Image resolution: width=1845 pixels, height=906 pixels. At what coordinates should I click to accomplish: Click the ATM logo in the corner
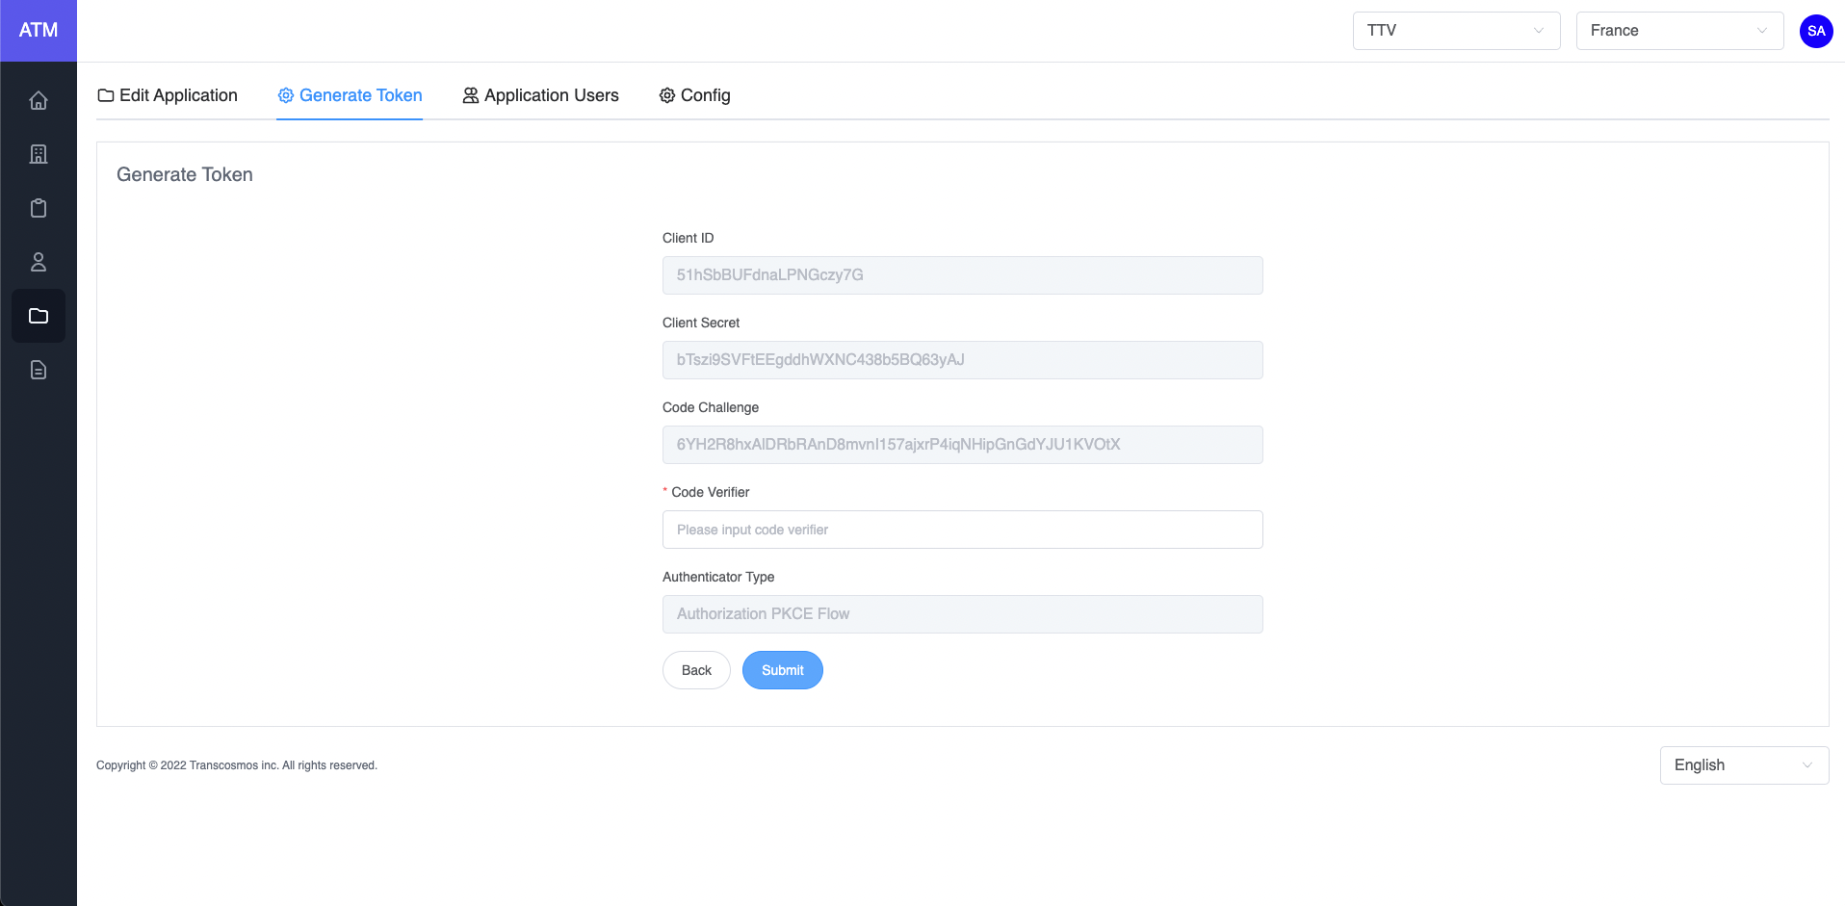coord(39,31)
